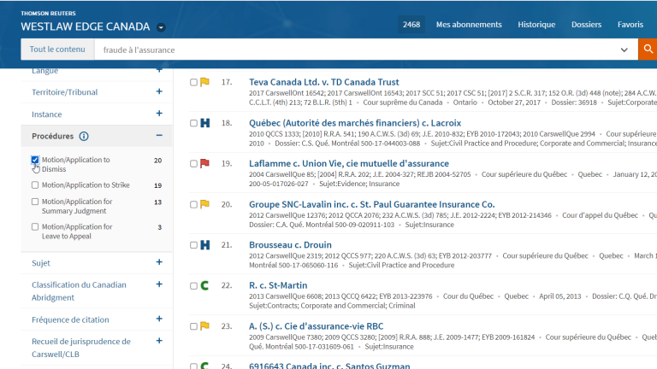Expand Classification du Canadian Abridgment plus sign
Image resolution: width=657 pixels, height=369 pixels.
point(159,284)
